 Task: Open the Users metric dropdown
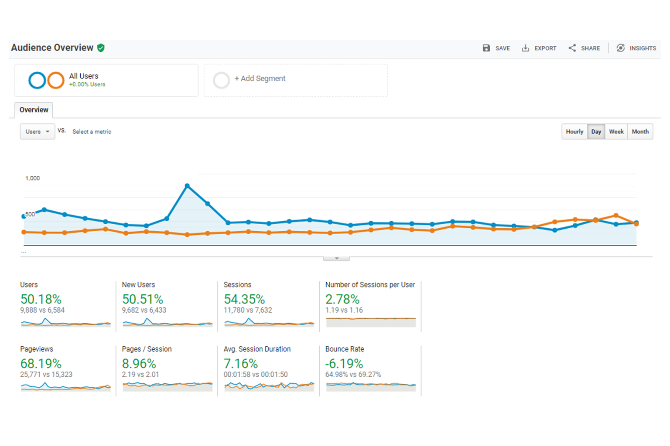point(38,132)
